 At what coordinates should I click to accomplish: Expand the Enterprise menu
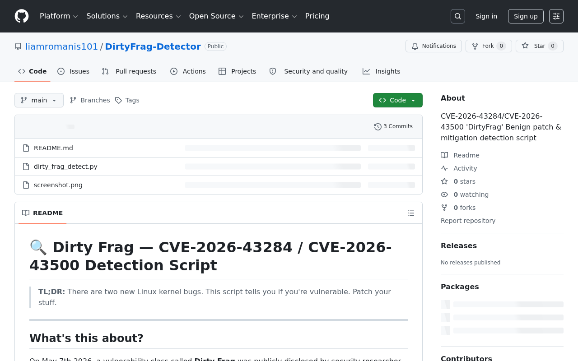coord(274,16)
